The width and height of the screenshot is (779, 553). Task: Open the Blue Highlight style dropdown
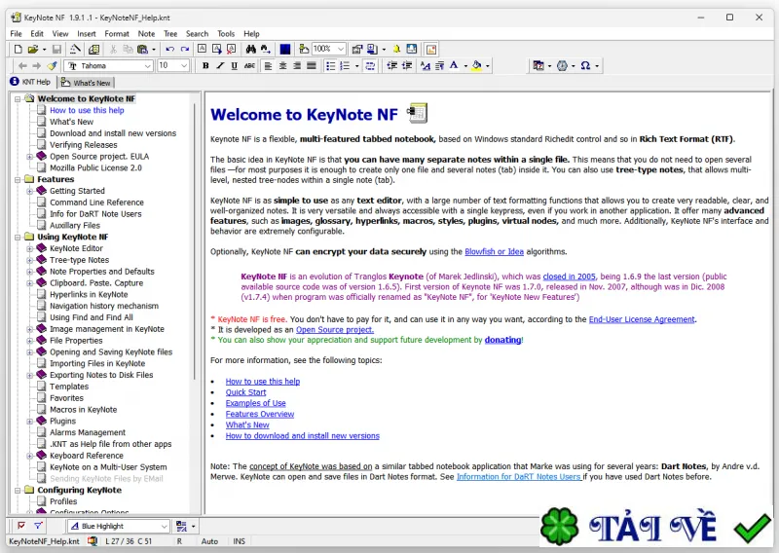coord(164,526)
